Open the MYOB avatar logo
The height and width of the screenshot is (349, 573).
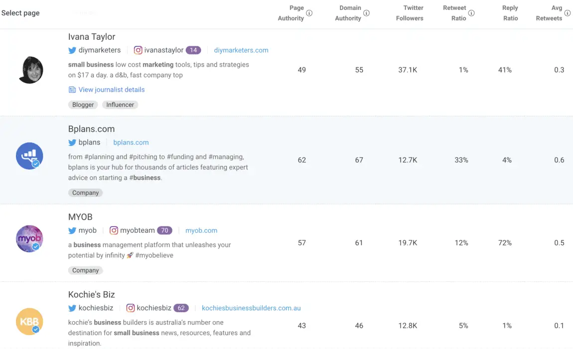click(29, 238)
